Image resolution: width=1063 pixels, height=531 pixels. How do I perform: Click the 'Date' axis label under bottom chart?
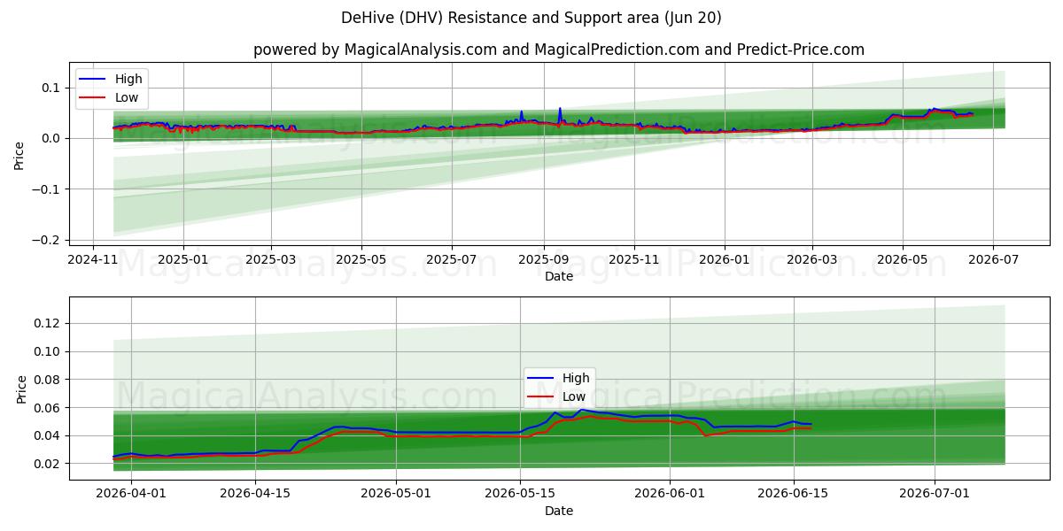point(558,511)
